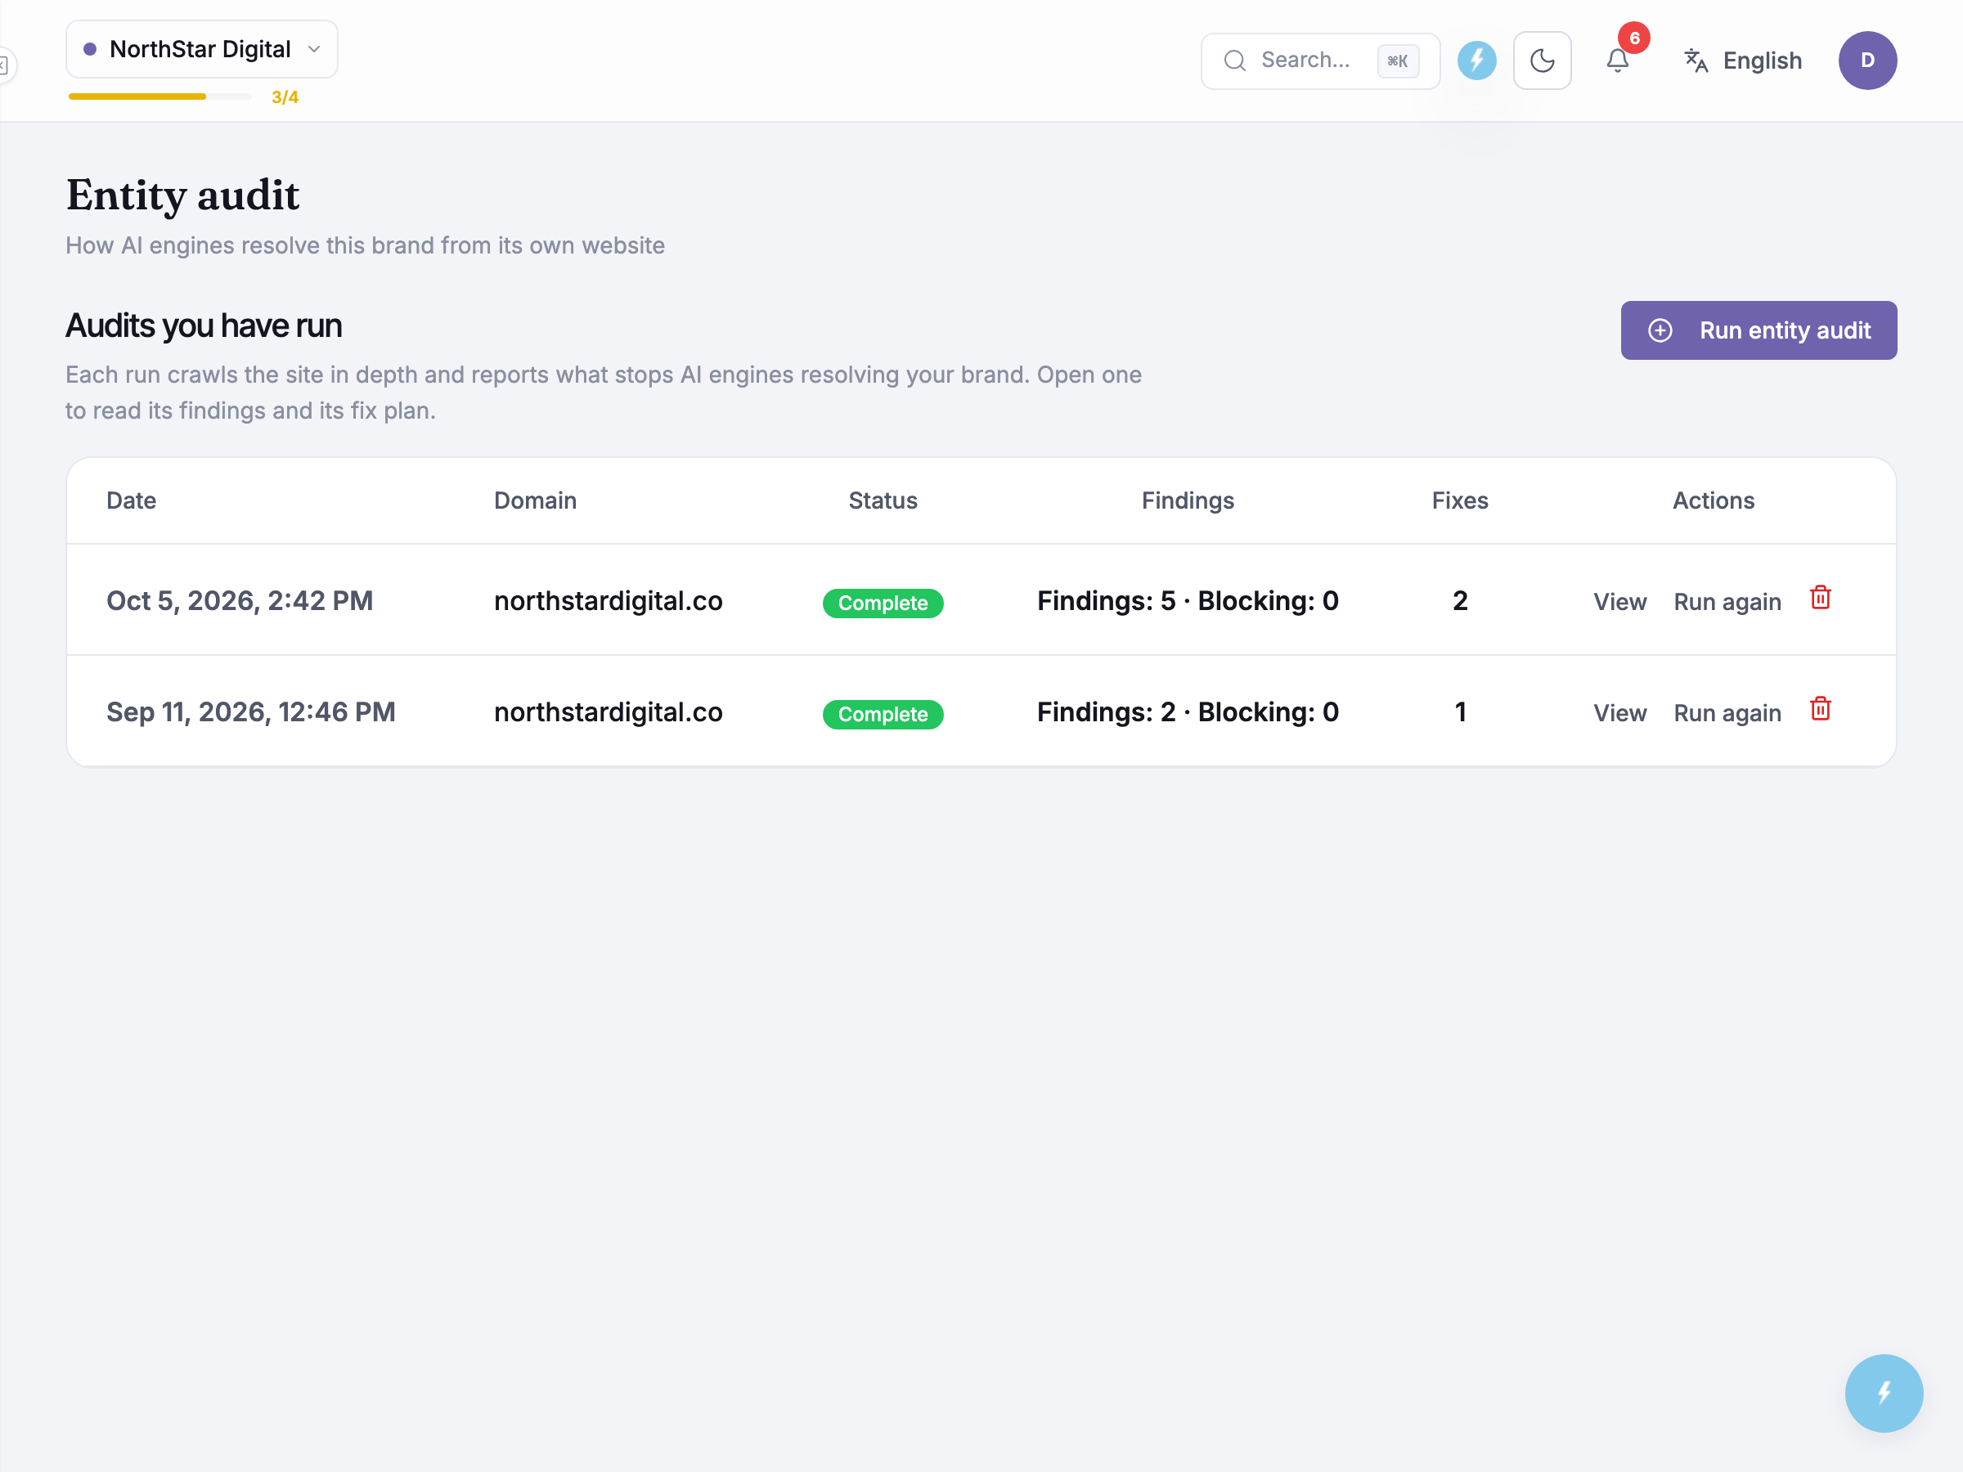This screenshot has height=1472, width=1963.
Task: Open notifications bell with 6 badge
Action: click(x=1618, y=61)
